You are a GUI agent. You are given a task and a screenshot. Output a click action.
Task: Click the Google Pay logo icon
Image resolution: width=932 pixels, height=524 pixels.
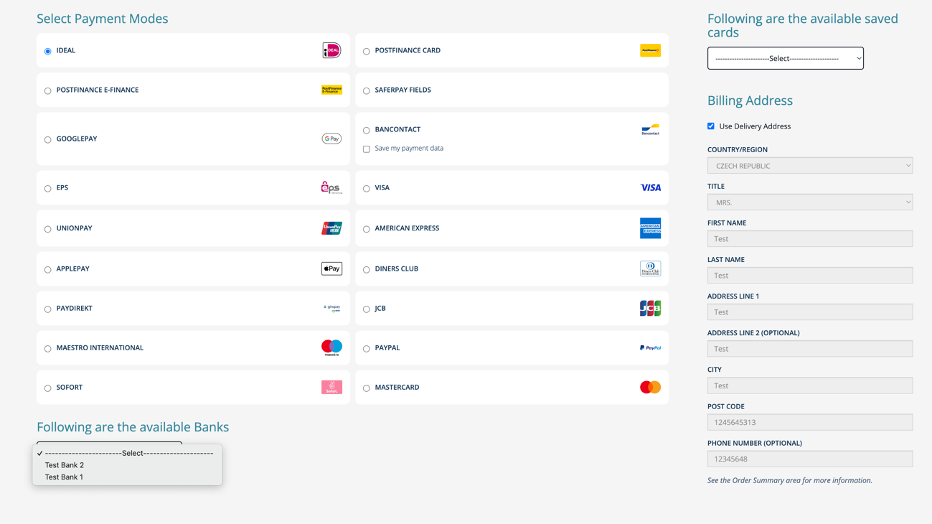(x=331, y=139)
